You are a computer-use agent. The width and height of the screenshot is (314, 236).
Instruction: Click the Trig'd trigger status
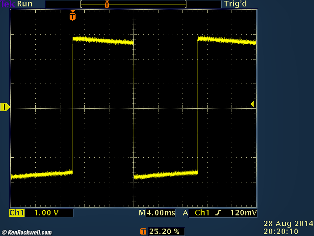point(235,4)
